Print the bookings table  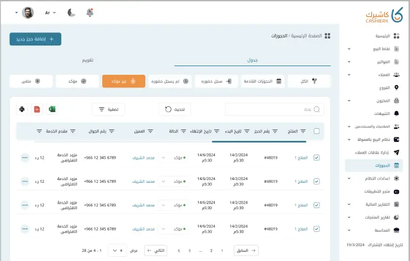tap(22, 109)
